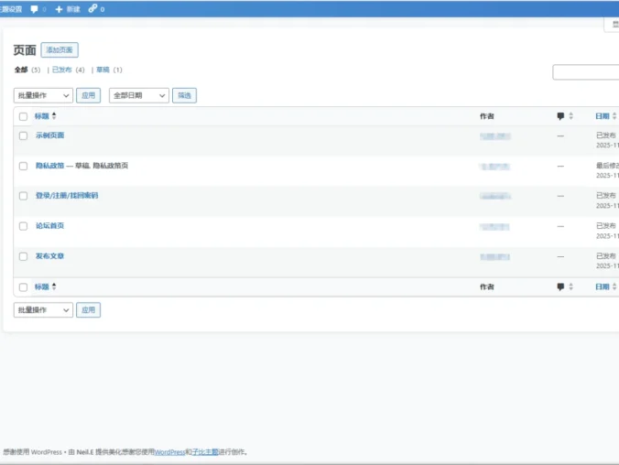
Task: Click the chain link icon in admin bar
Action: (92, 9)
